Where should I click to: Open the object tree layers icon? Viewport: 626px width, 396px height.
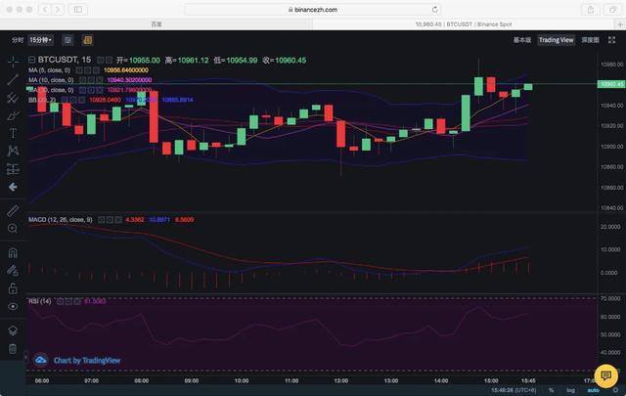point(13,330)
